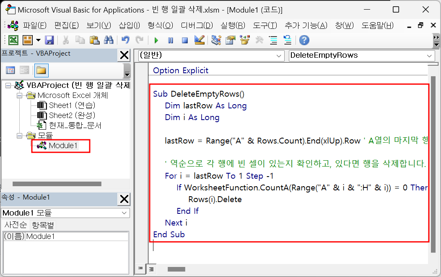Viewport: 441px width, 277px height.
Task: Open Properties Window toolbar icon
Action: pyautogui.click(x=230, y=40)
